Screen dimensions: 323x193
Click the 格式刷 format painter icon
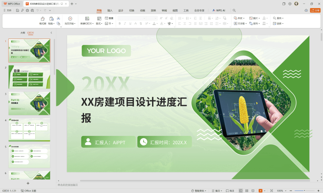(x=42, y=19)
